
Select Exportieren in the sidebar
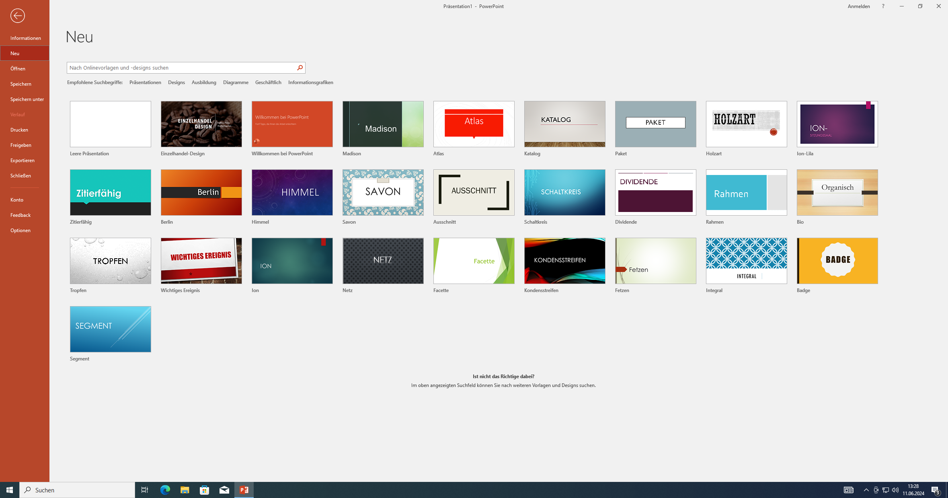click(x=23, y=160)
